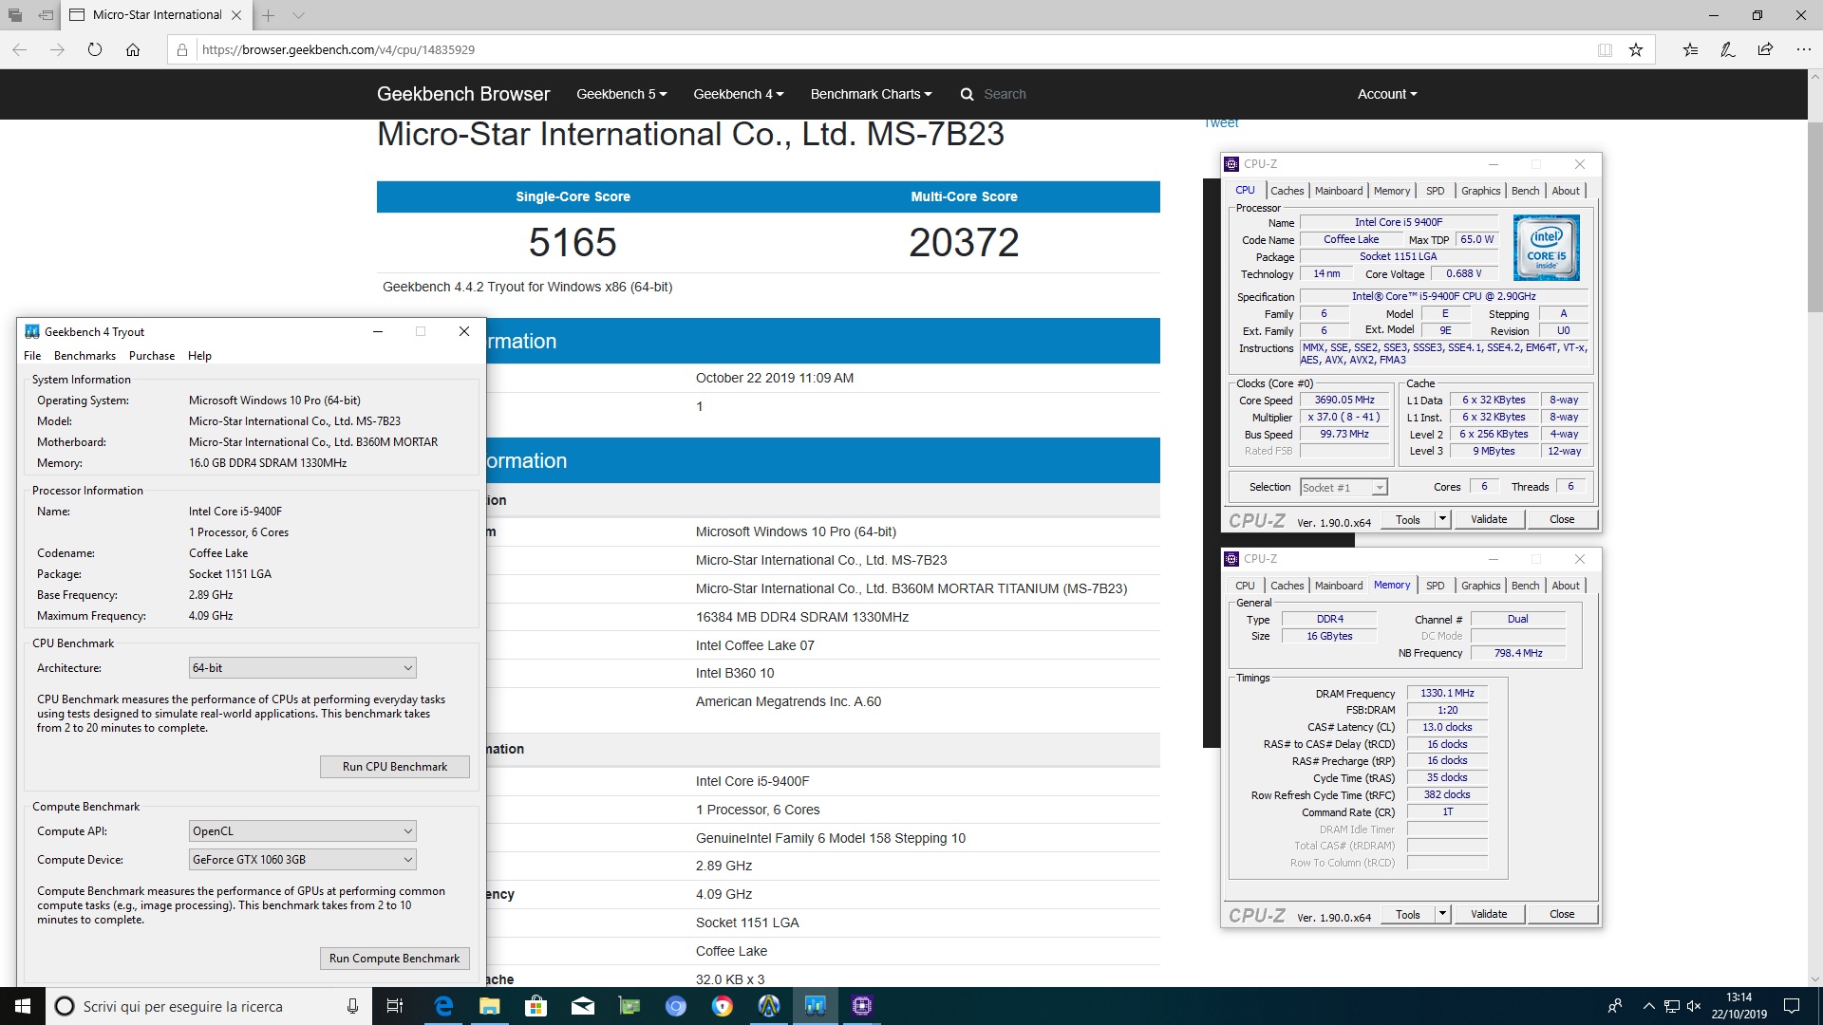Viewport: 1823px width, 1025px height.
Task: Click Close in the top CPU-Z window
Action: [1562, 519]
